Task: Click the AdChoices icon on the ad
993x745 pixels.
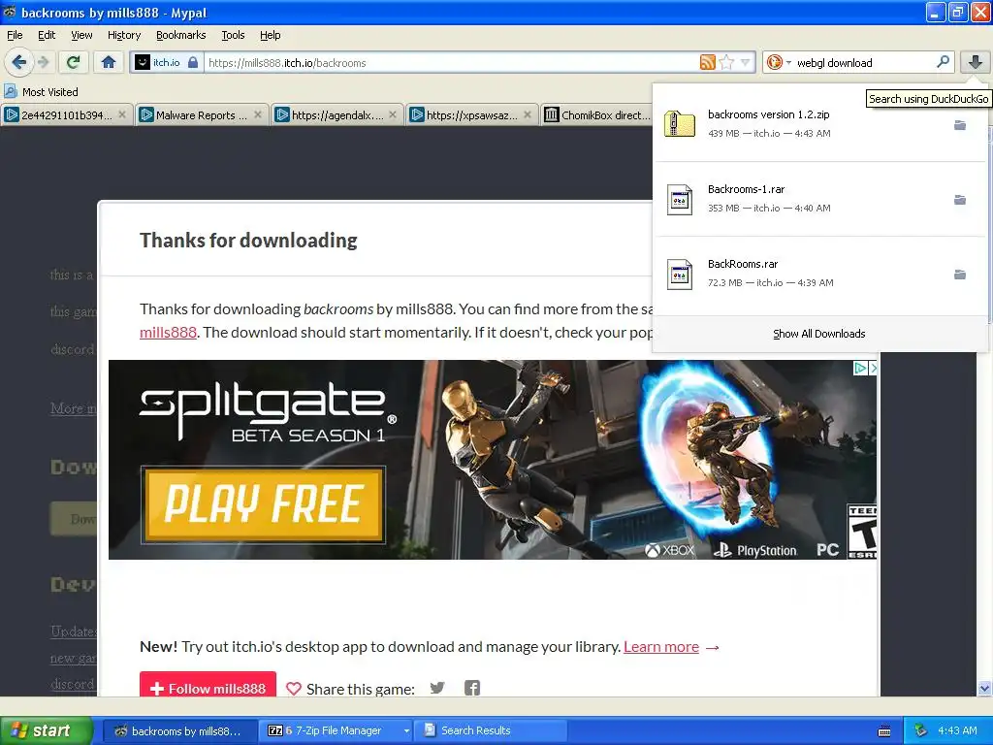Action: (860, 368)
